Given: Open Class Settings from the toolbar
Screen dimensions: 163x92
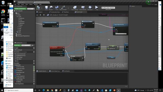Looking at the screenshot, I should click(75, 8).
